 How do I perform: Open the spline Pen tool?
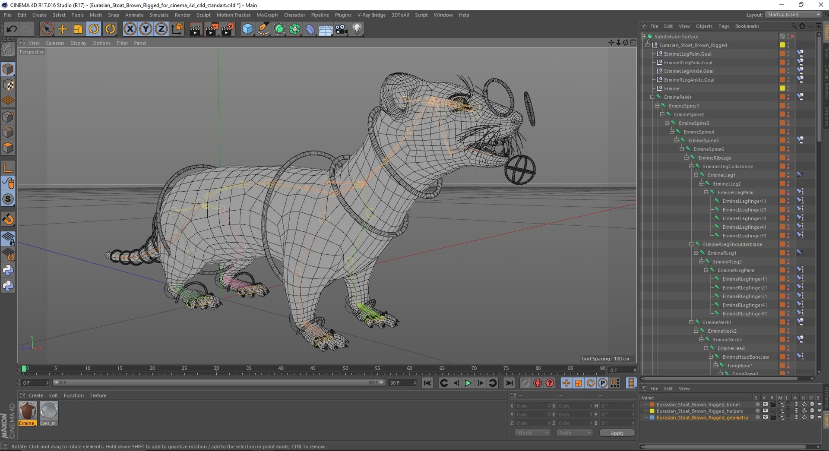point(263,29)
